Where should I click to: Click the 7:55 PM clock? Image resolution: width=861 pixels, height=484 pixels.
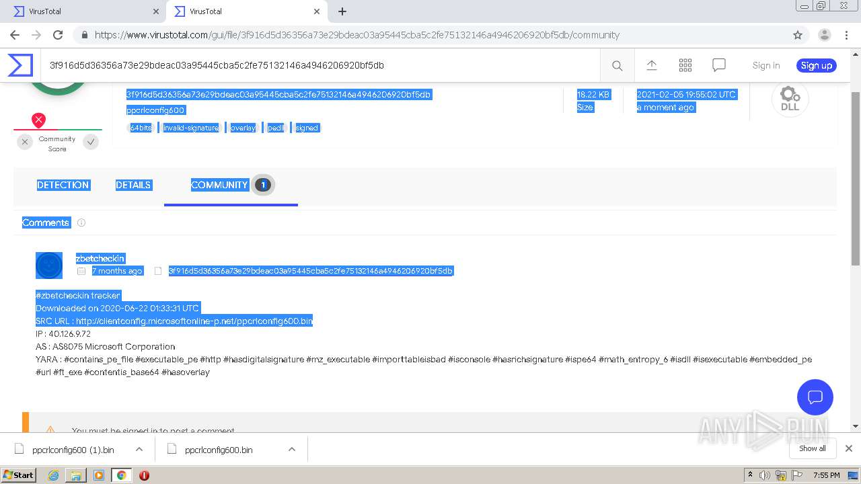(826, 475)
